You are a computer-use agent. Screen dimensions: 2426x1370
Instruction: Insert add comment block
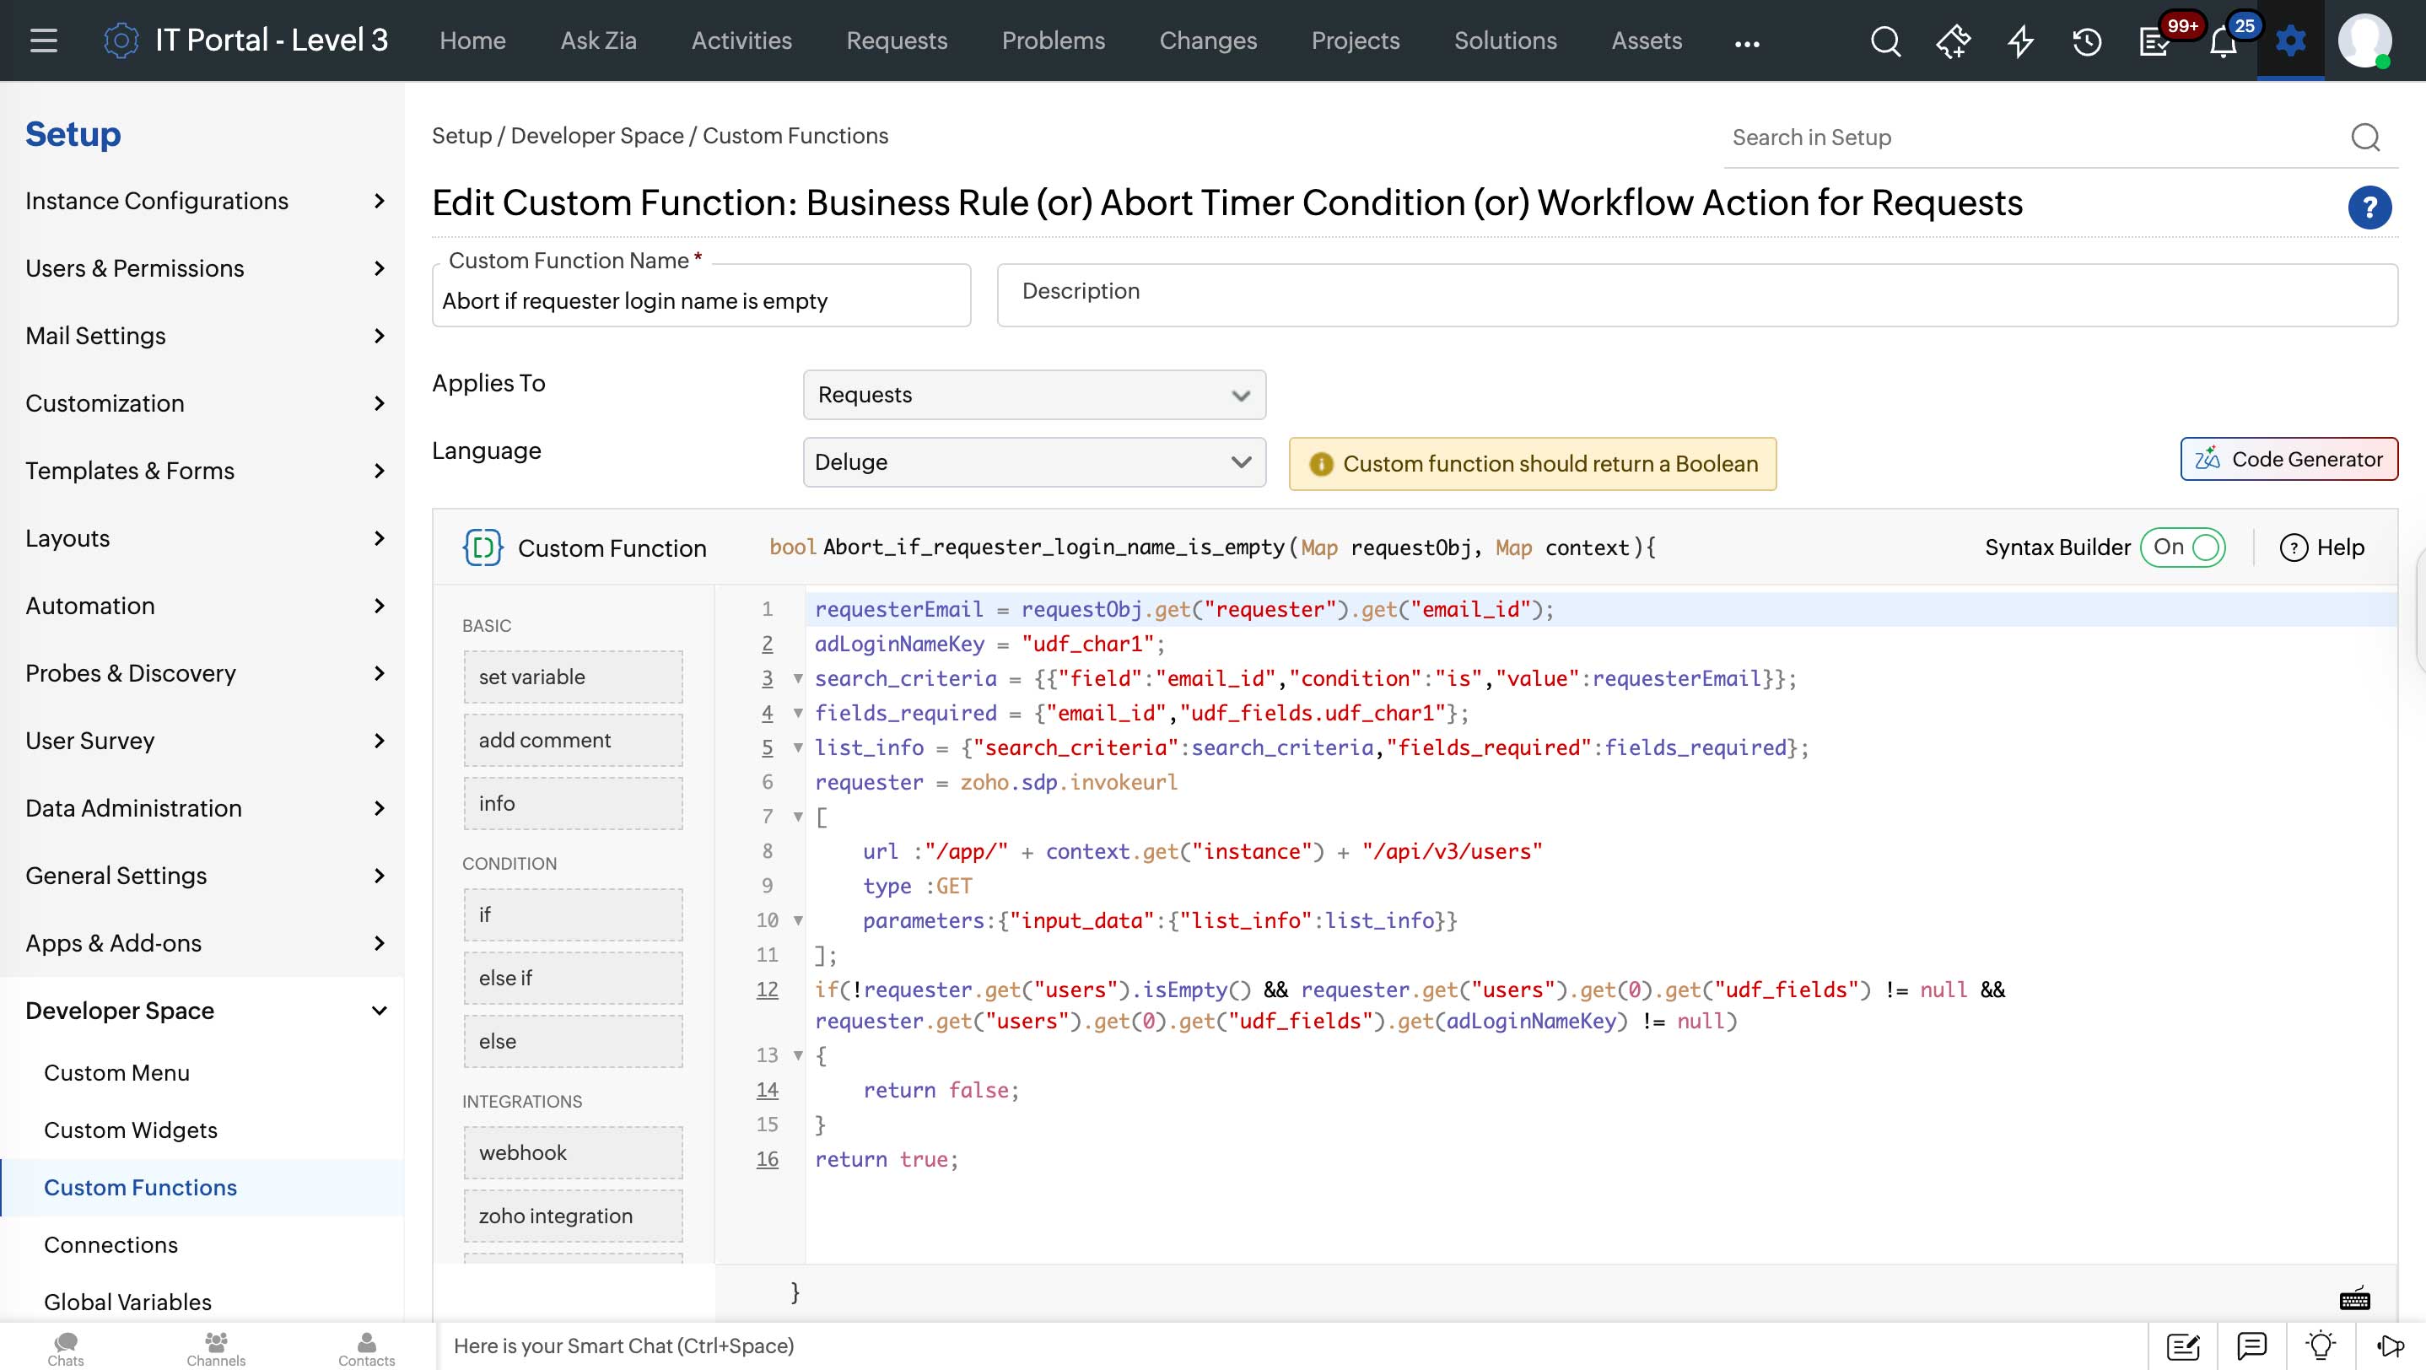573,740
